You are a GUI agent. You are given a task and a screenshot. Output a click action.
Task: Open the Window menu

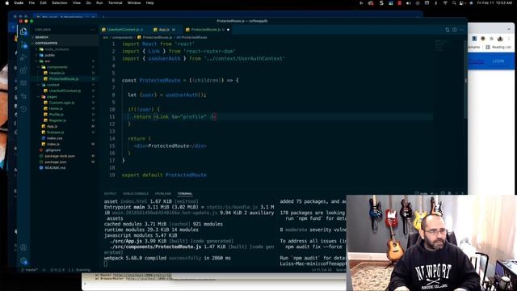(x=134, y=3)
